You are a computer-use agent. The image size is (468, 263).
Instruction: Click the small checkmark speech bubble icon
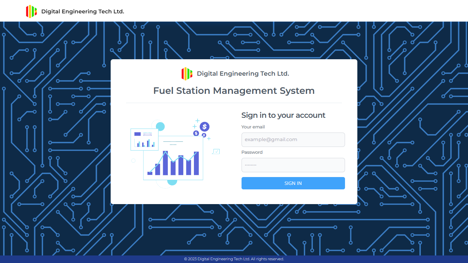(x=216, y=151)
